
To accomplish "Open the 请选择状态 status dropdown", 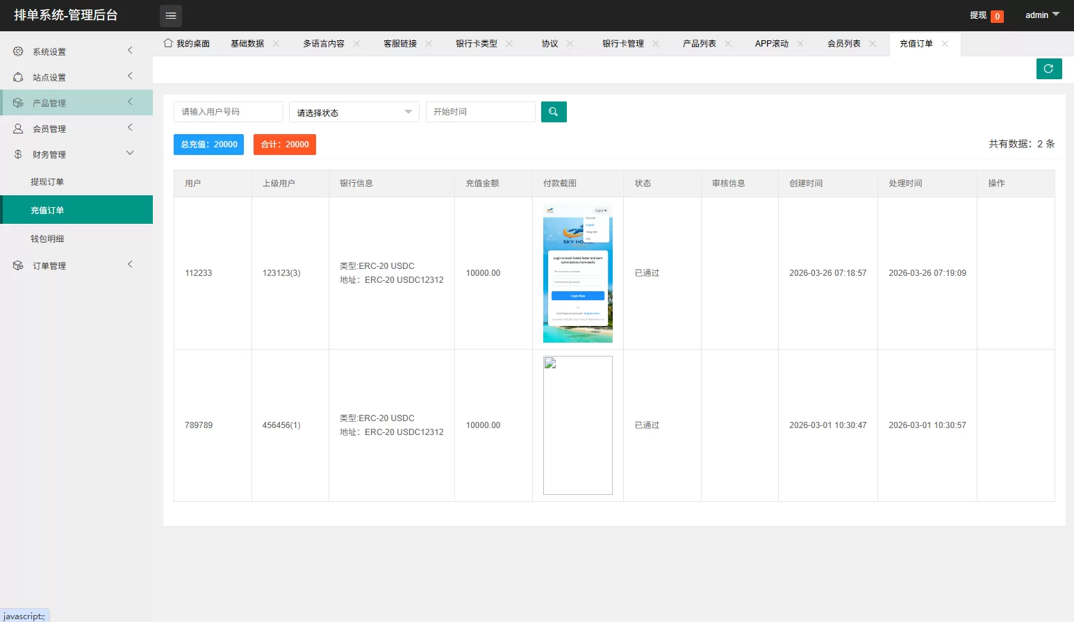I will [x=354, y=113].
